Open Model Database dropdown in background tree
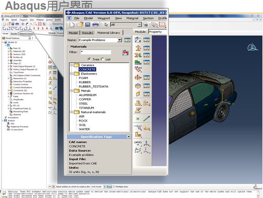Viewport: 263px width, 198px height. click(x=30, y=38)
